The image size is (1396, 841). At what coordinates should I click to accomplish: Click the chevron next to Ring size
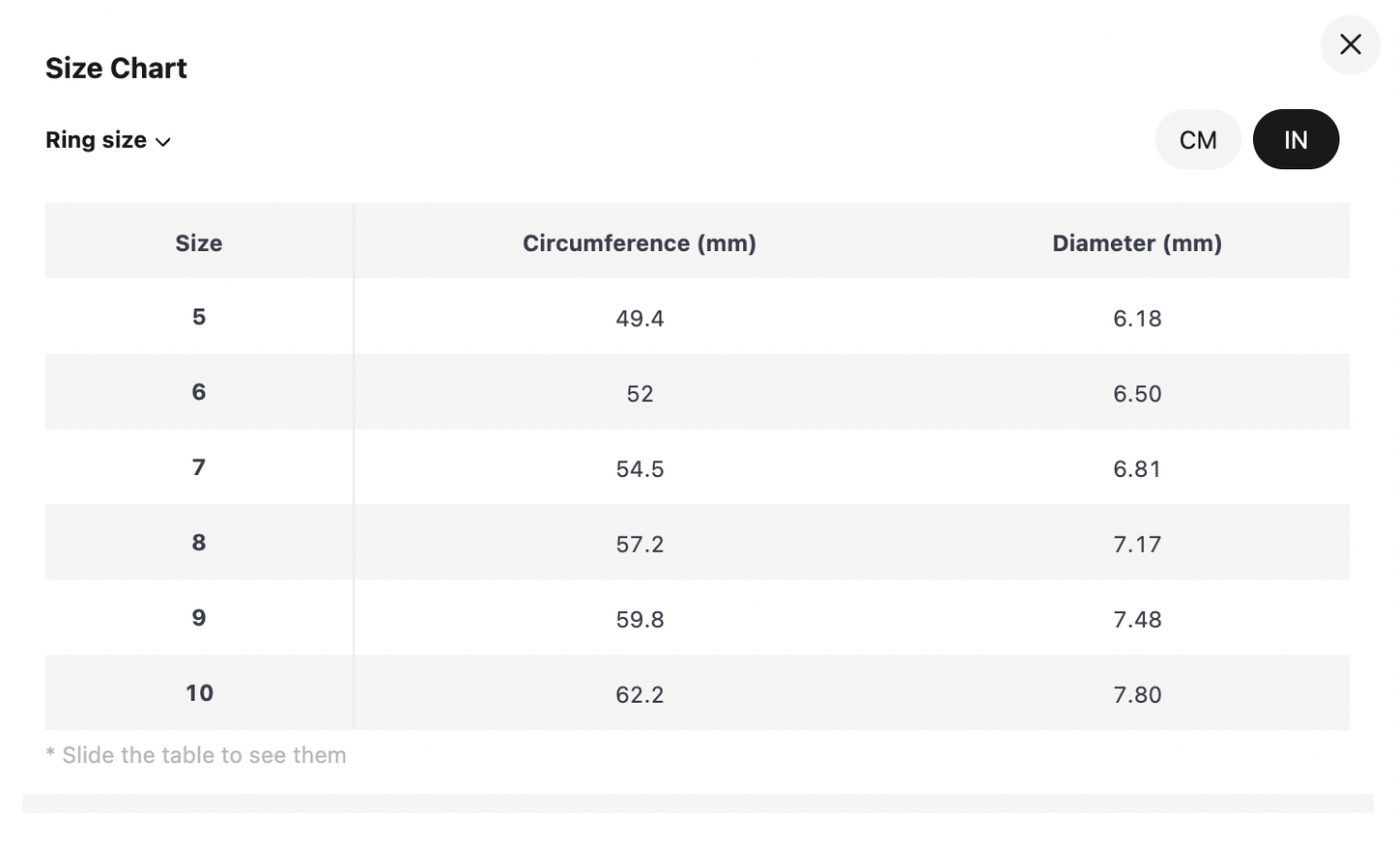coord(163,142)
